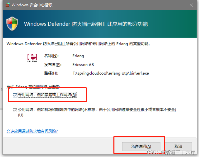Viewport: 199px width, 157px height.
Task: Open the 允许应用通过防火墙有何风险? link
Action: click(32, 131)
